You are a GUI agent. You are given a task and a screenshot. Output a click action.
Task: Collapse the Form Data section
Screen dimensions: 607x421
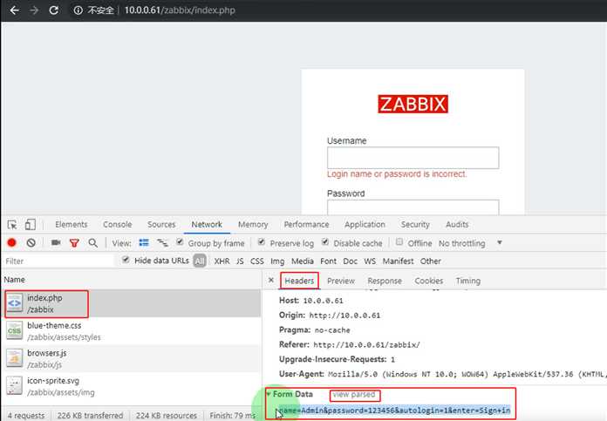[x=269, y=394]
